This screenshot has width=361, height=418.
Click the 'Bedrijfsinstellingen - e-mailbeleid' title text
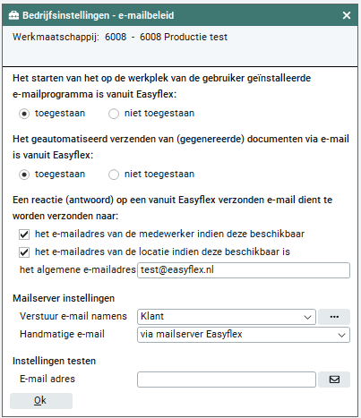pyautogui.click(x=99, y=15)
